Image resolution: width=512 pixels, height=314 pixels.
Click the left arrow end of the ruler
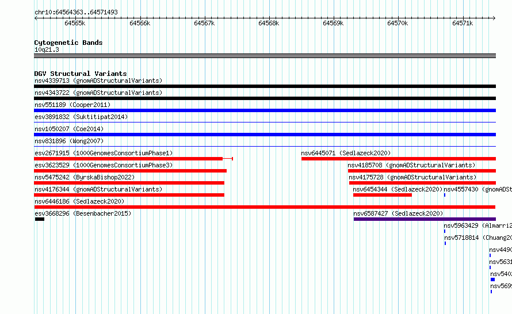(36, 18)
